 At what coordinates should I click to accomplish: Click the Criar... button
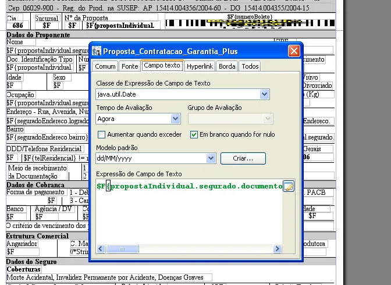pyautogui.click(x=243, y=159)
